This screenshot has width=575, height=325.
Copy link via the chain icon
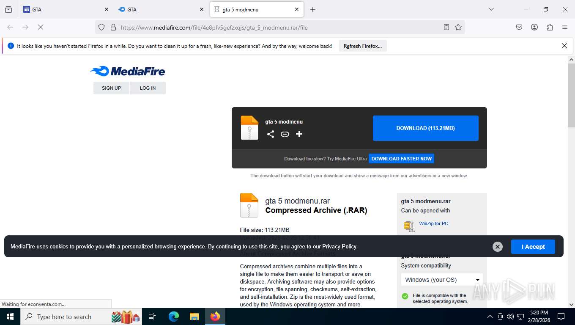pyautogui.click(x=285, y=134)
